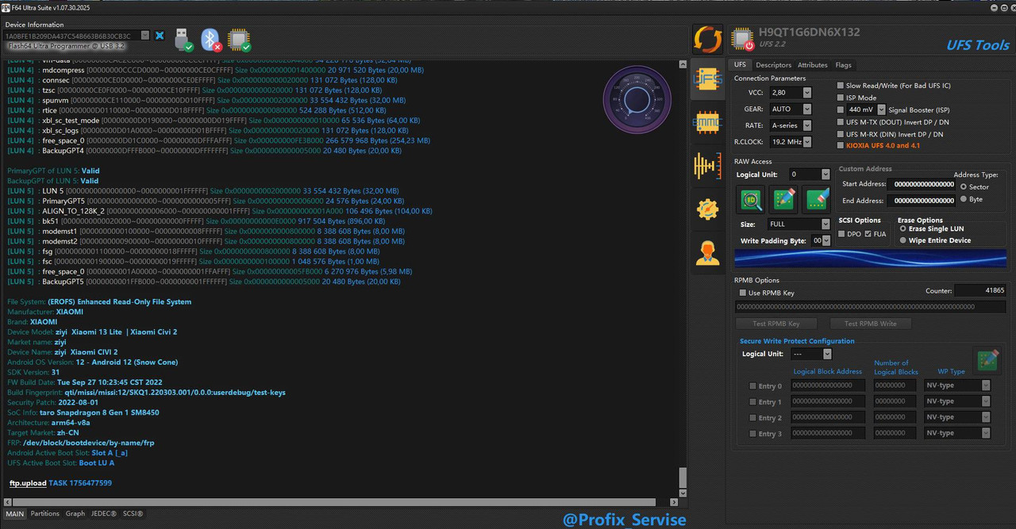Switch to the Descriptors tab
This screenshot has width=1016, height=529.
[x=773, y=65]
